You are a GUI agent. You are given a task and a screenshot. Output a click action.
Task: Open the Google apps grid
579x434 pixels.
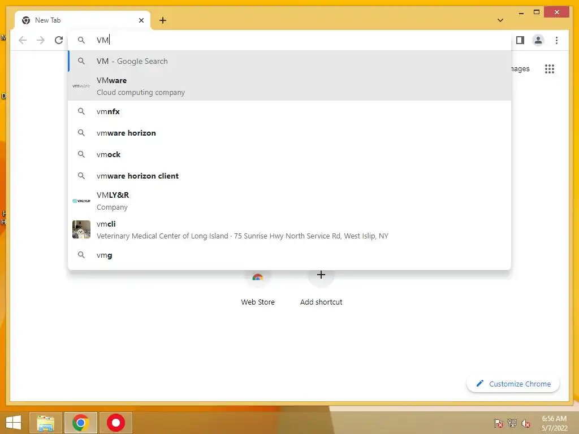pyautogui.click(x=550, y=68)
